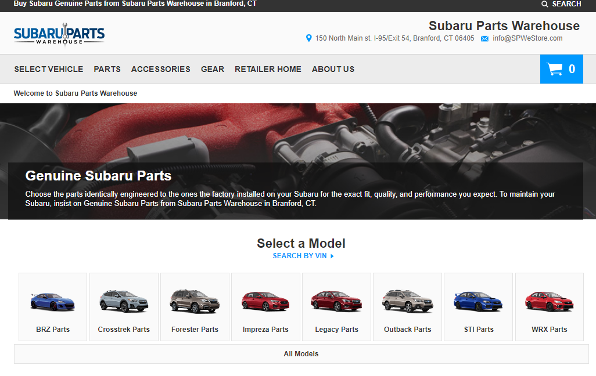
Task: Open the SELECT VEHICLE menu
Action: click(x=48, y=69)
